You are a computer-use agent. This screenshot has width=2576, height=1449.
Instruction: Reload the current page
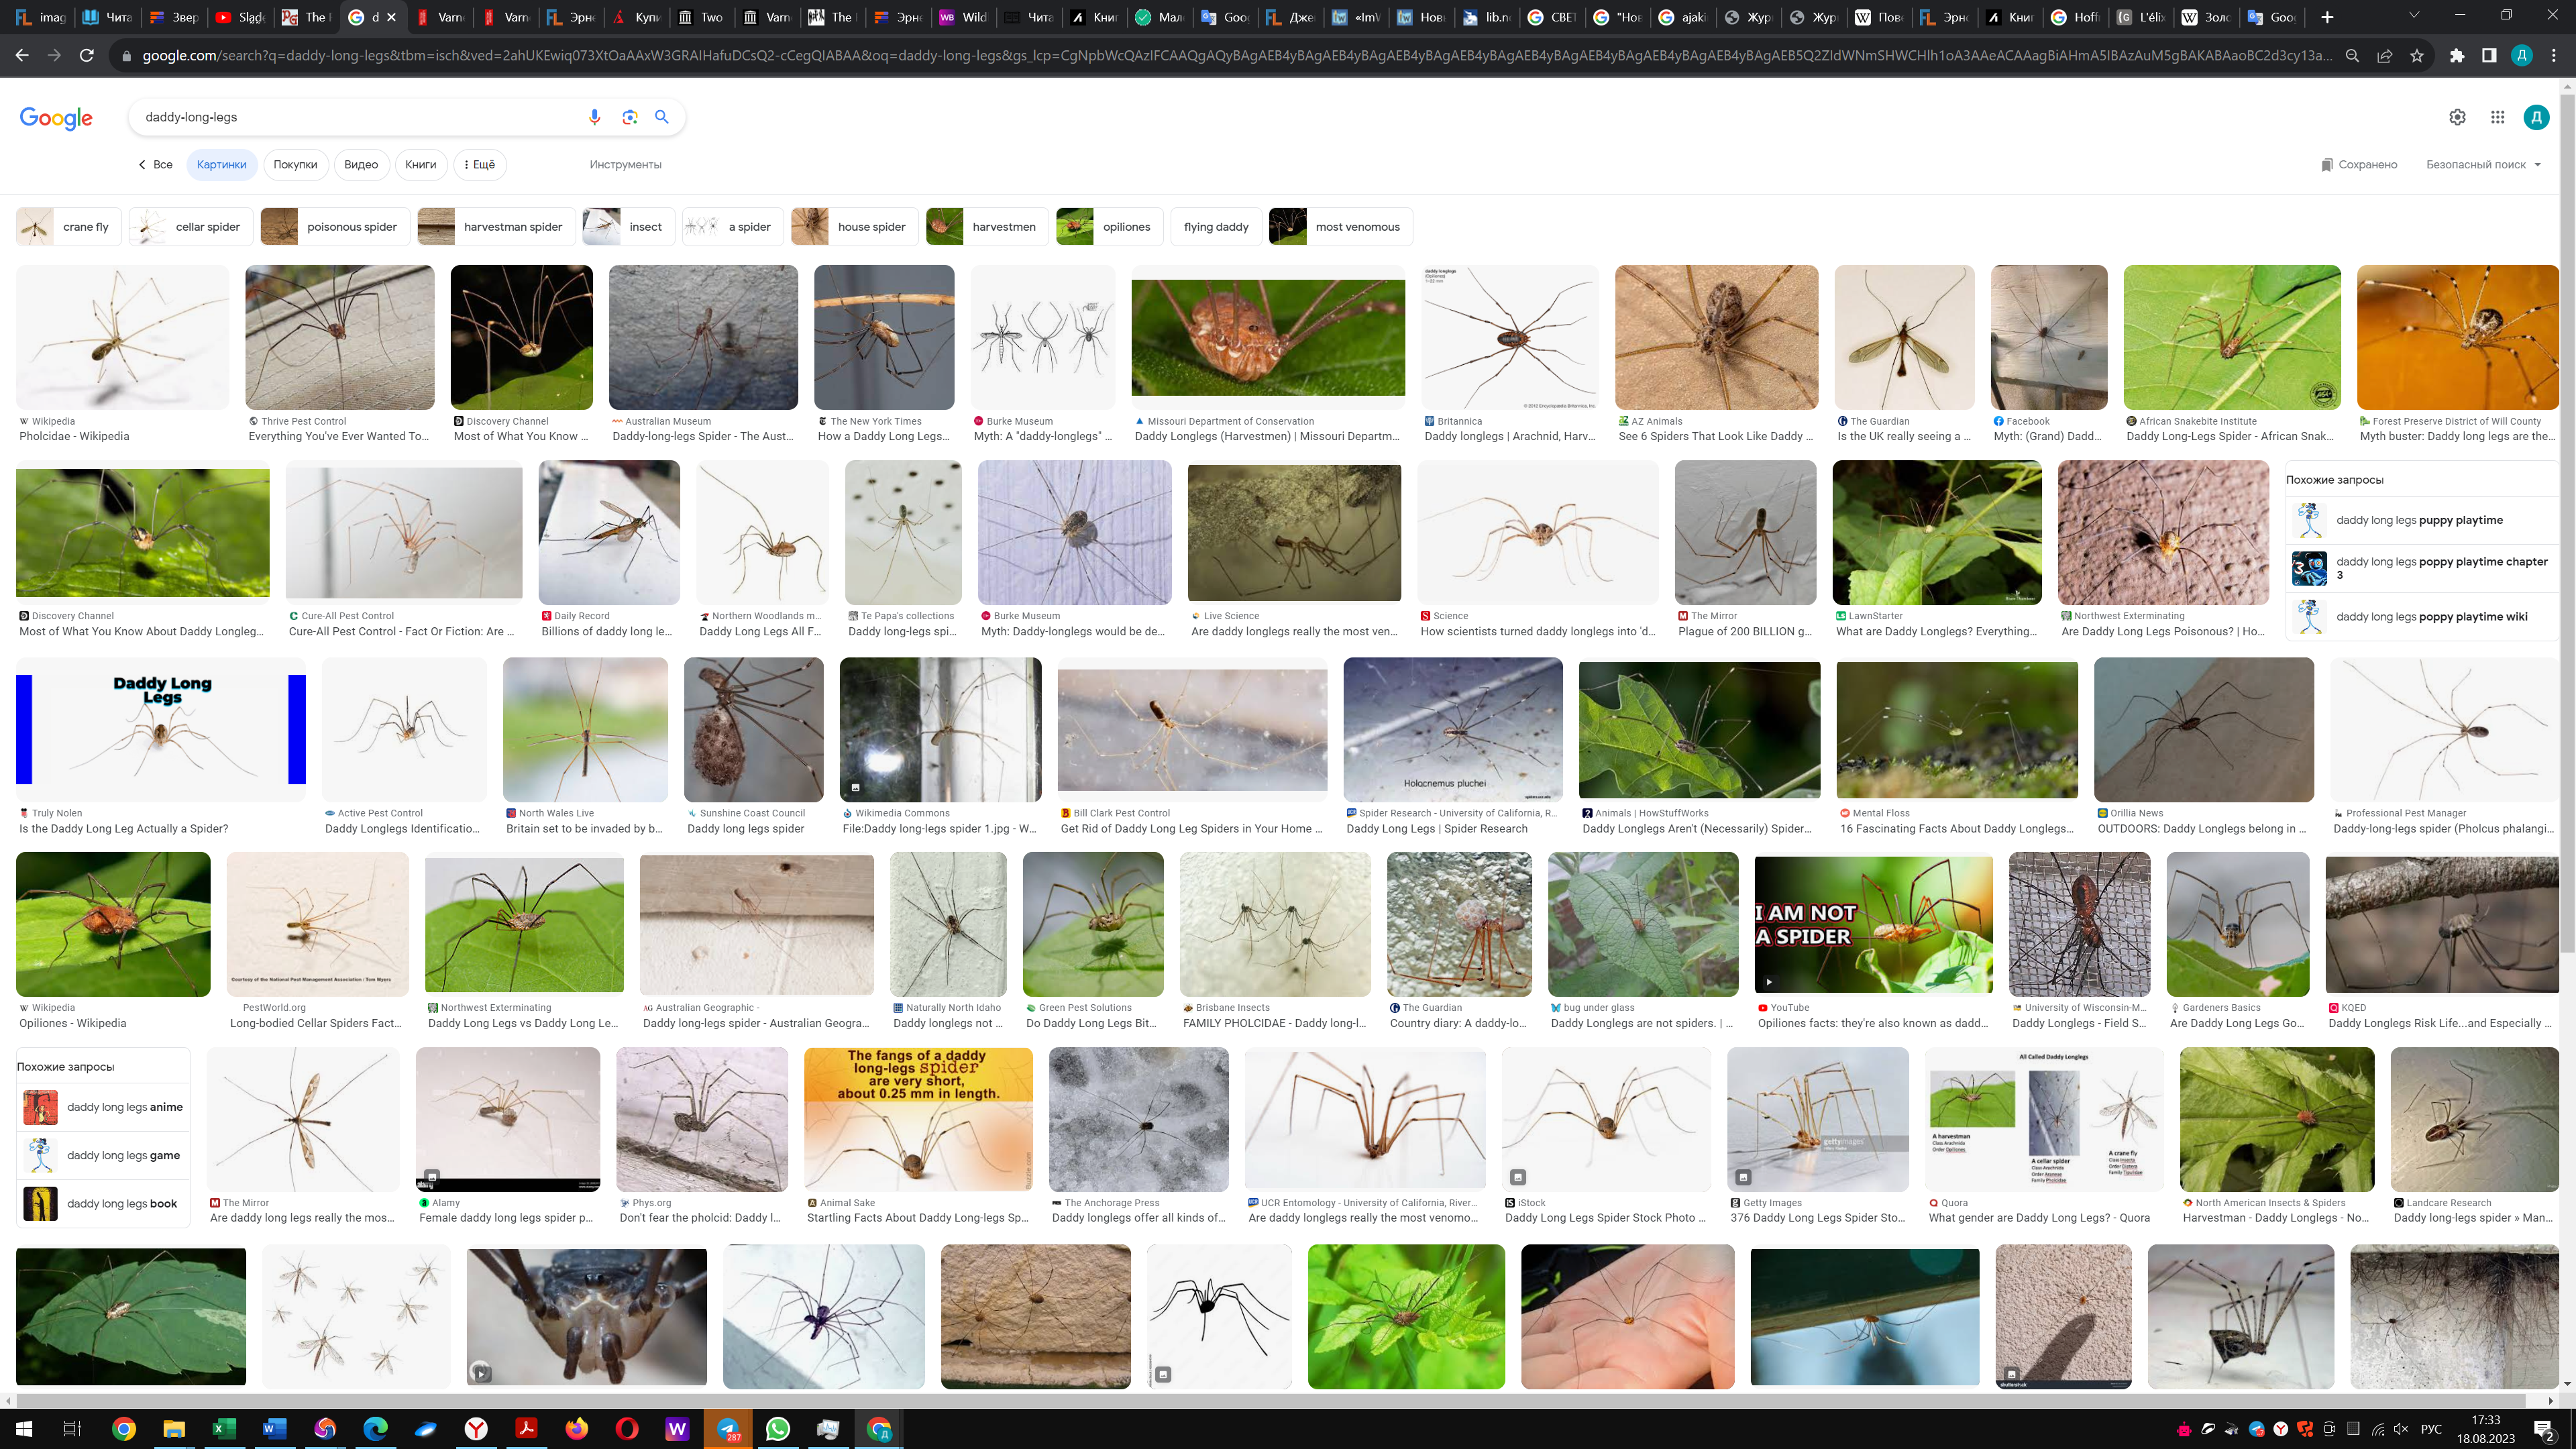click(x=86, y=55)
